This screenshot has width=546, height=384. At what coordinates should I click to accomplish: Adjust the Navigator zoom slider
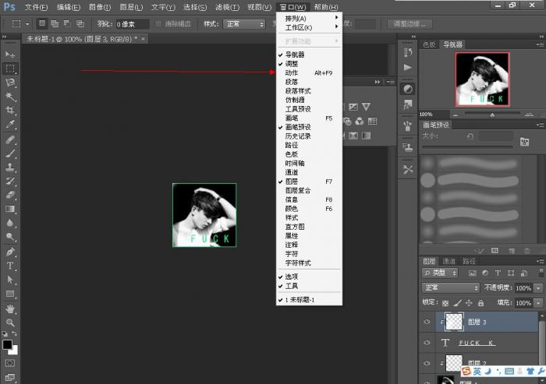pyautogui.click(x=492, y=114)
